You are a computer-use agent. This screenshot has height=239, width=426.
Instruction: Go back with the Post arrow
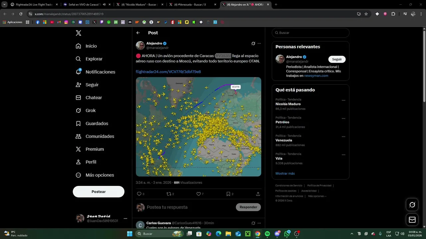coord(138,33)
